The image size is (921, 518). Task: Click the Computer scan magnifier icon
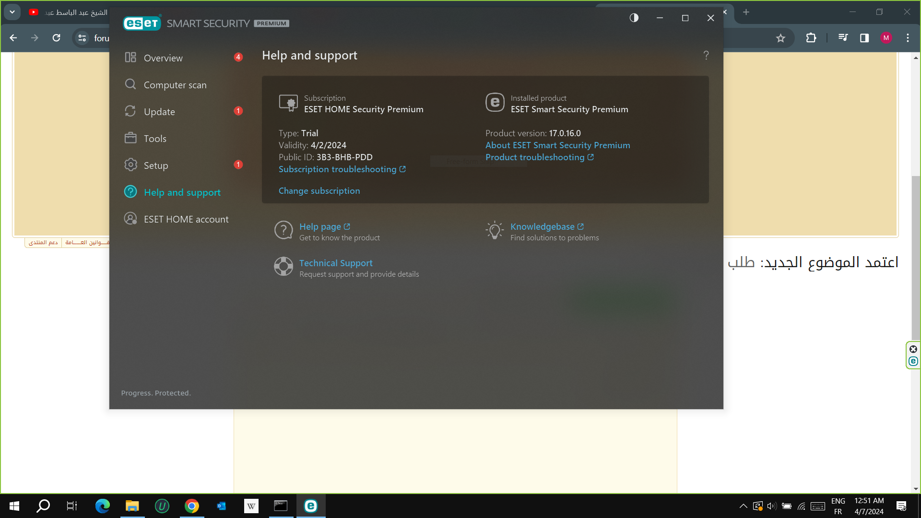click(130, 84)
